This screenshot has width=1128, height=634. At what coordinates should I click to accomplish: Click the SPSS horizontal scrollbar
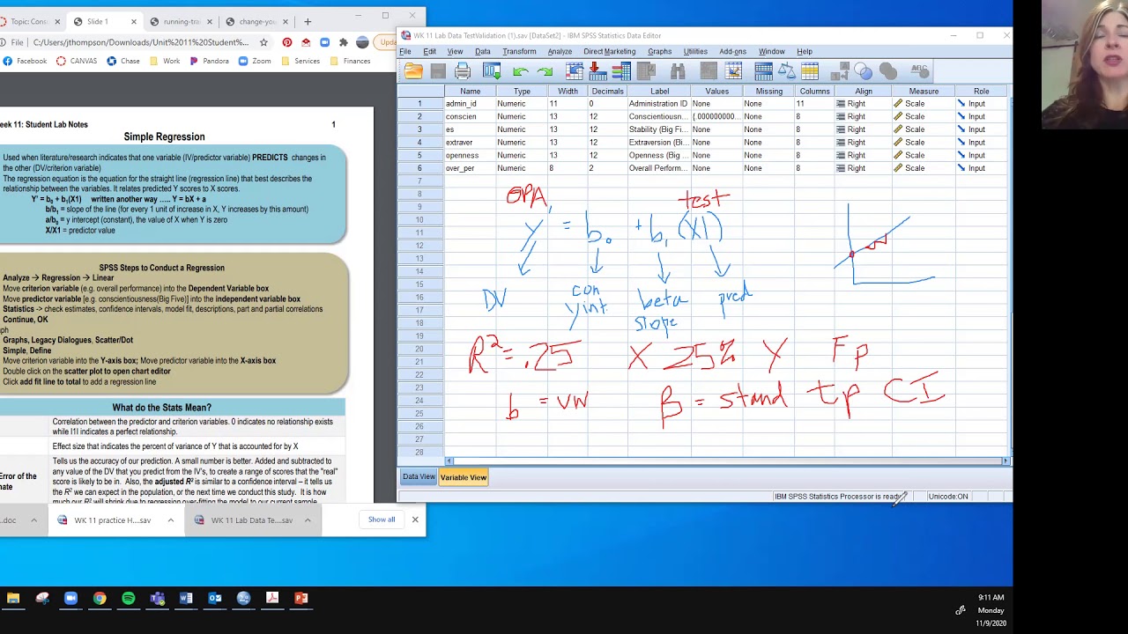(x=726, y=461)
